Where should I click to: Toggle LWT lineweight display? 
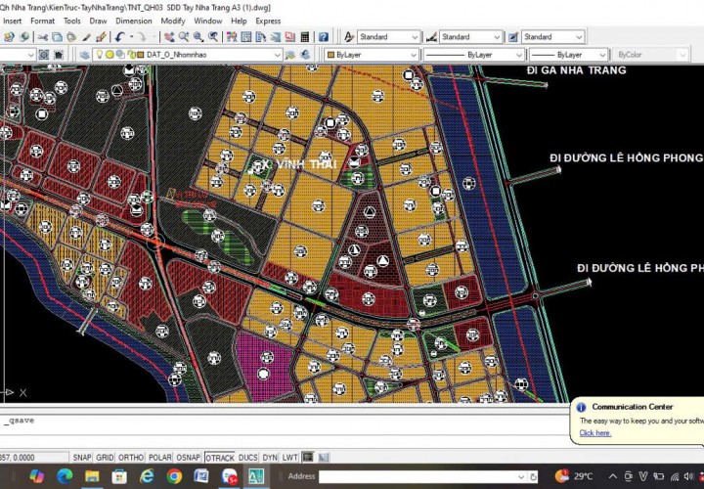[289, 457]
